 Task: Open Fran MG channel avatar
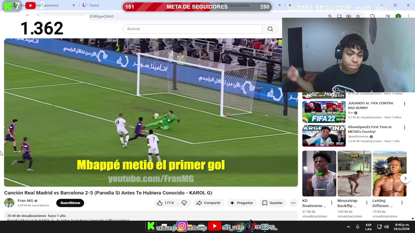pos(9,203)
